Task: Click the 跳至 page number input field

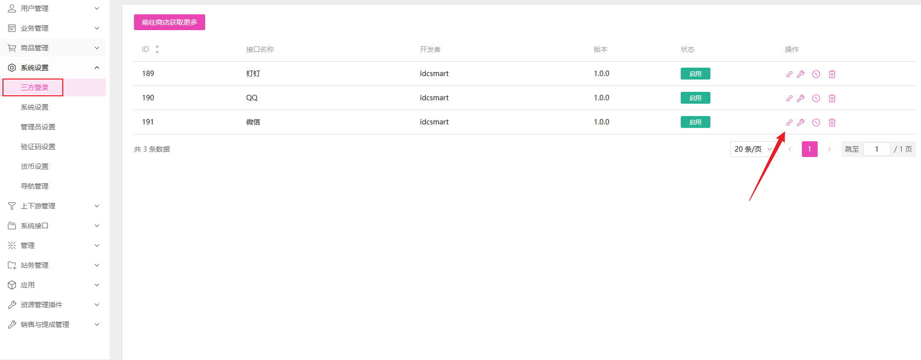Action: [877, 149]
